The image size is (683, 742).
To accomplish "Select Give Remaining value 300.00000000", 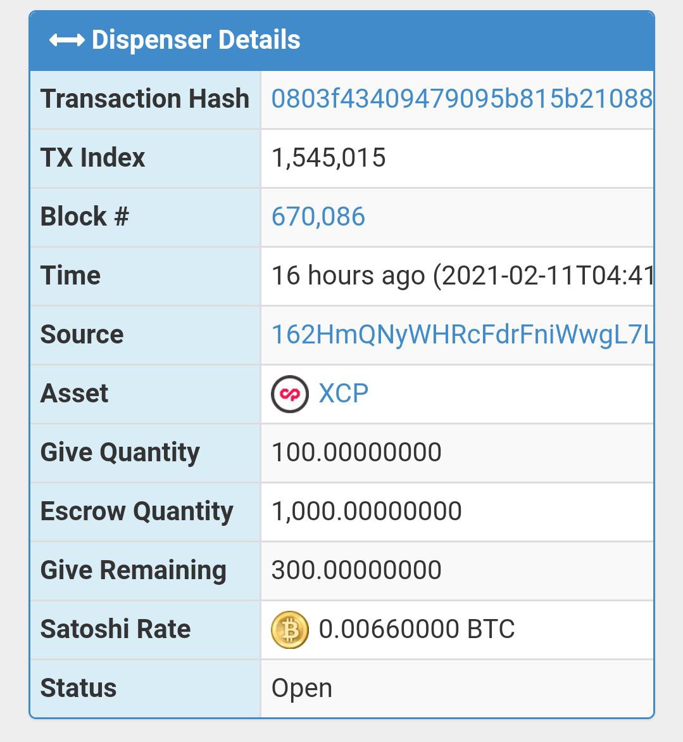I will point(356,570).
